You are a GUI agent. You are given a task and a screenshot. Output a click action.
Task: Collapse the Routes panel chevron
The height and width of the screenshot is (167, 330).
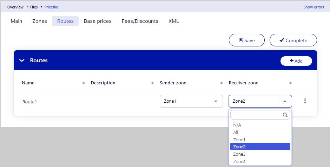[22, 60]
